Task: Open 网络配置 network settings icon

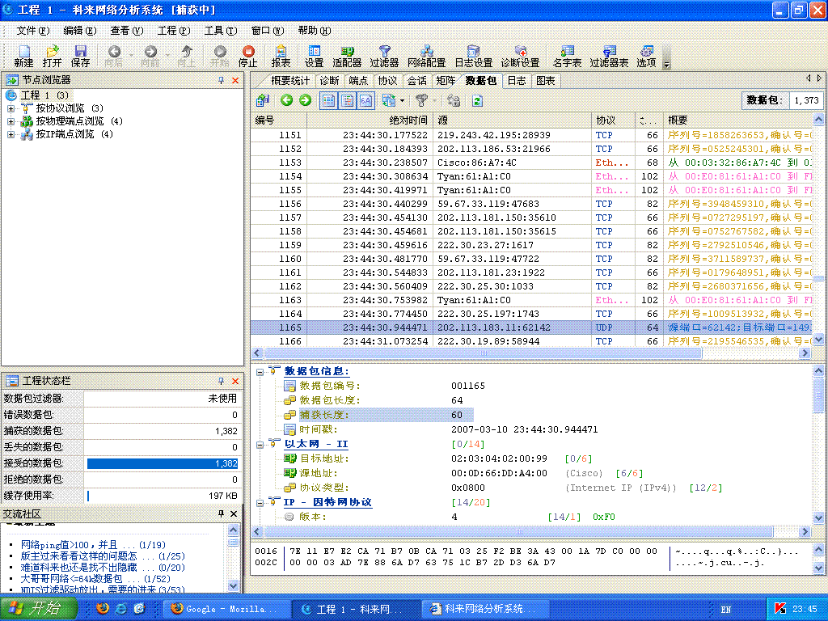Action: [x=426, y=56]
